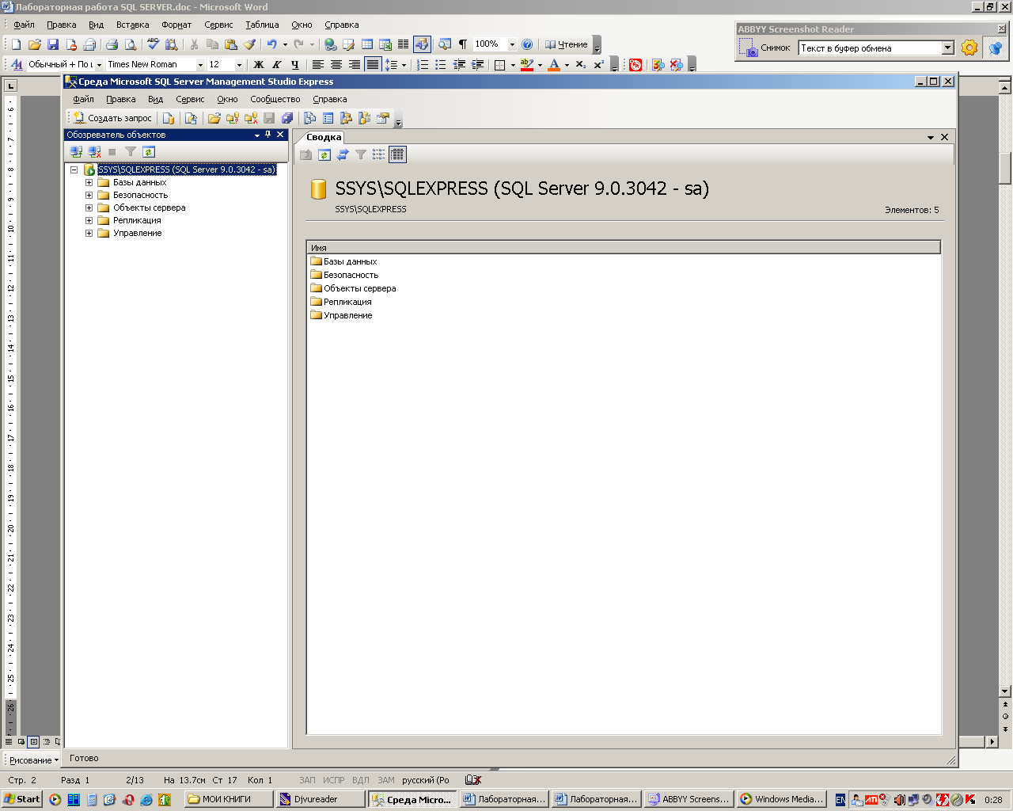Screen dimensions: 1013x811
Task: Click the Имя column header in Сводка
Action: tap(624, 248)
